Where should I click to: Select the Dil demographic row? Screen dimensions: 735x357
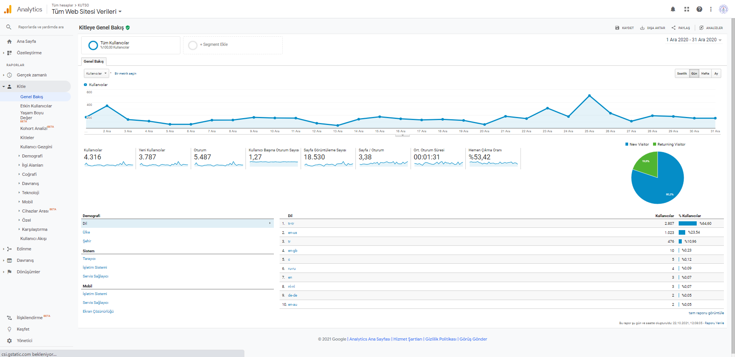[x=177, y=224]
